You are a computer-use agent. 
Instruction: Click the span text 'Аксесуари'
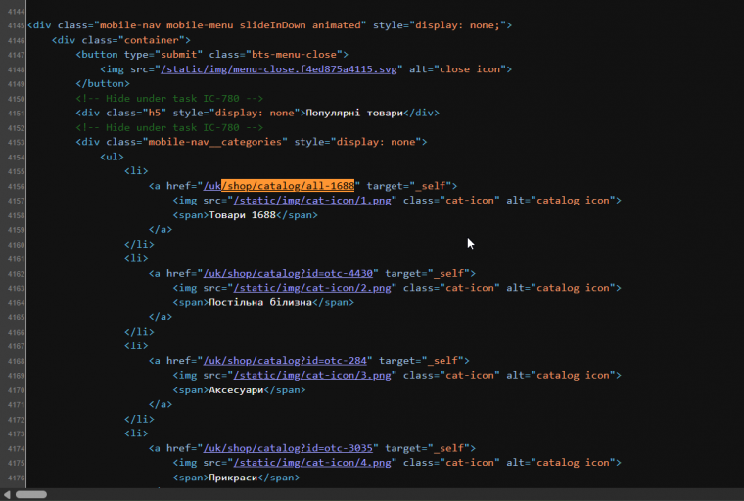coord(236,390)
